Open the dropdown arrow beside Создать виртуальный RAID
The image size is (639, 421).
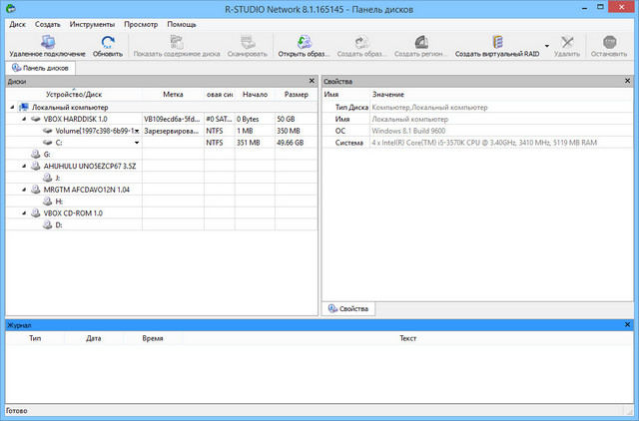click(x=545, y=53)
